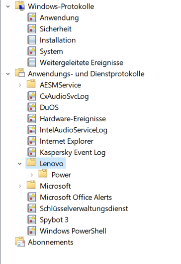Select the Abonnements entry
This screenshot has width=181, height=264.
[x=51, y=242]
